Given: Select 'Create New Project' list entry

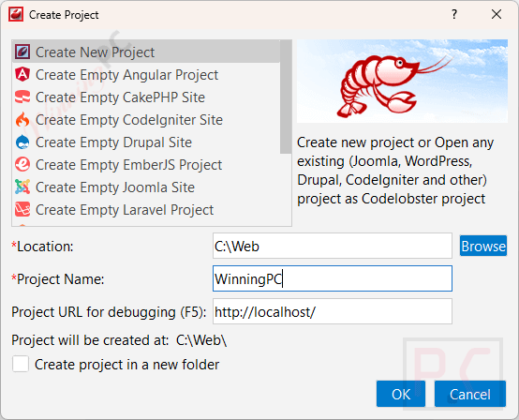Looking at the screenshot, I should click(x=145, y=52).
